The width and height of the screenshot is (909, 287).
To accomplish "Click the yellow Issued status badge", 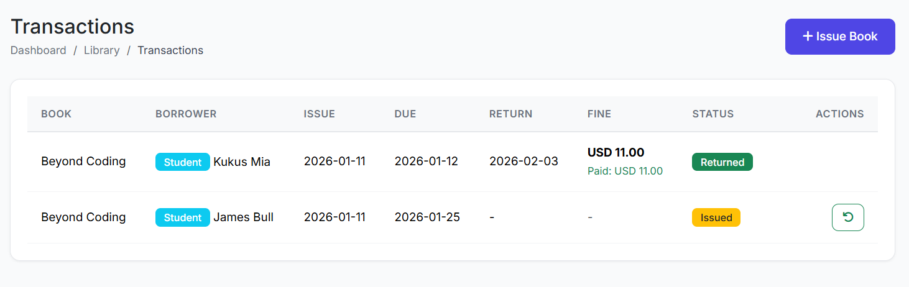I will 716,217.
